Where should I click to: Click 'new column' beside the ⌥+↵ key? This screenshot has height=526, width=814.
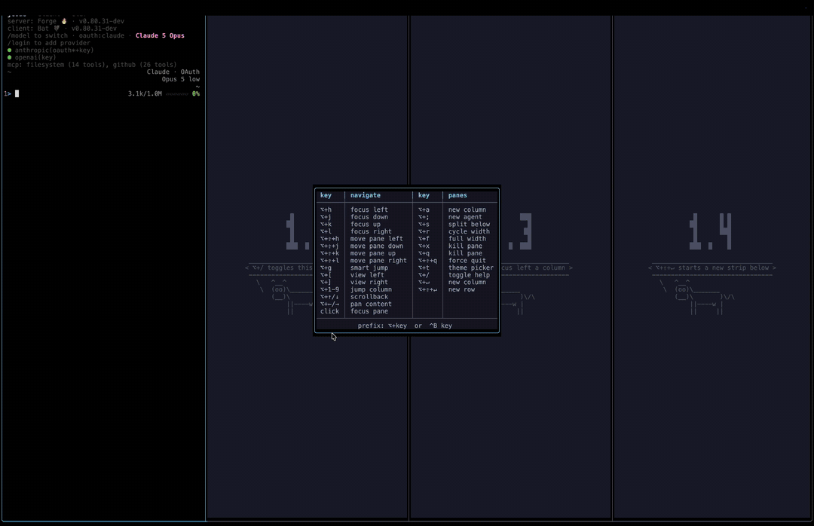467,283
